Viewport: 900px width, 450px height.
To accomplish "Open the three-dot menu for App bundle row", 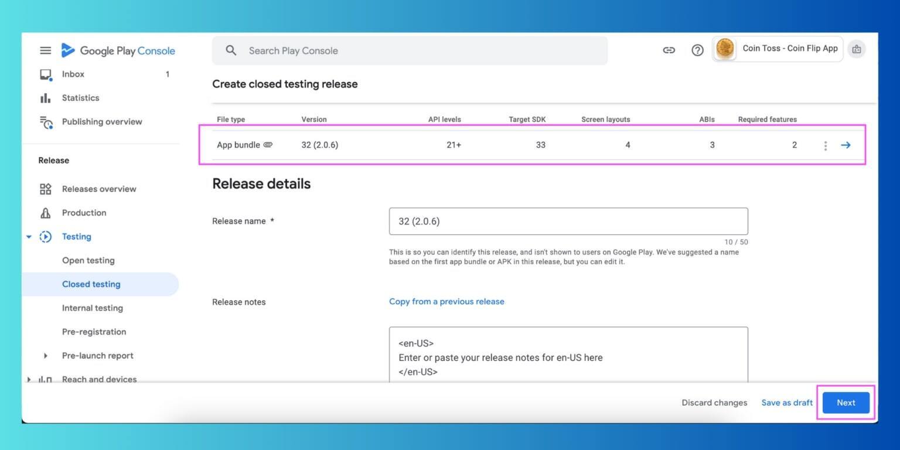I will (x=825, y=145).
